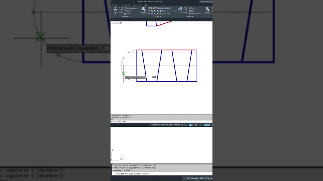Image resolution: width=323 pixels, height=181 pixels.
Task: Toggle the drawing grid in status bar
Action: coord(182,125)
